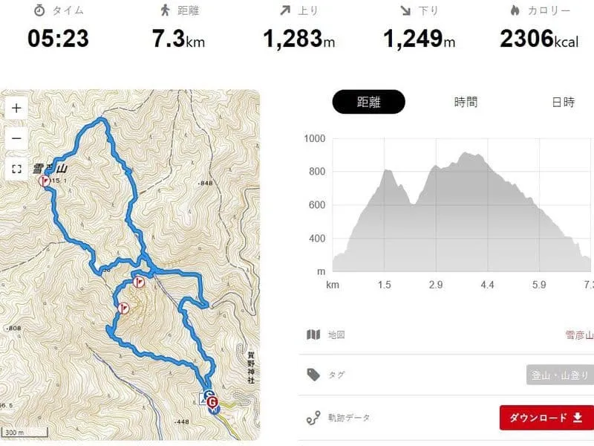Viewport: 594px width, 446px height.
Task: Click the tag label icon
Action: [x=313, y=375]
